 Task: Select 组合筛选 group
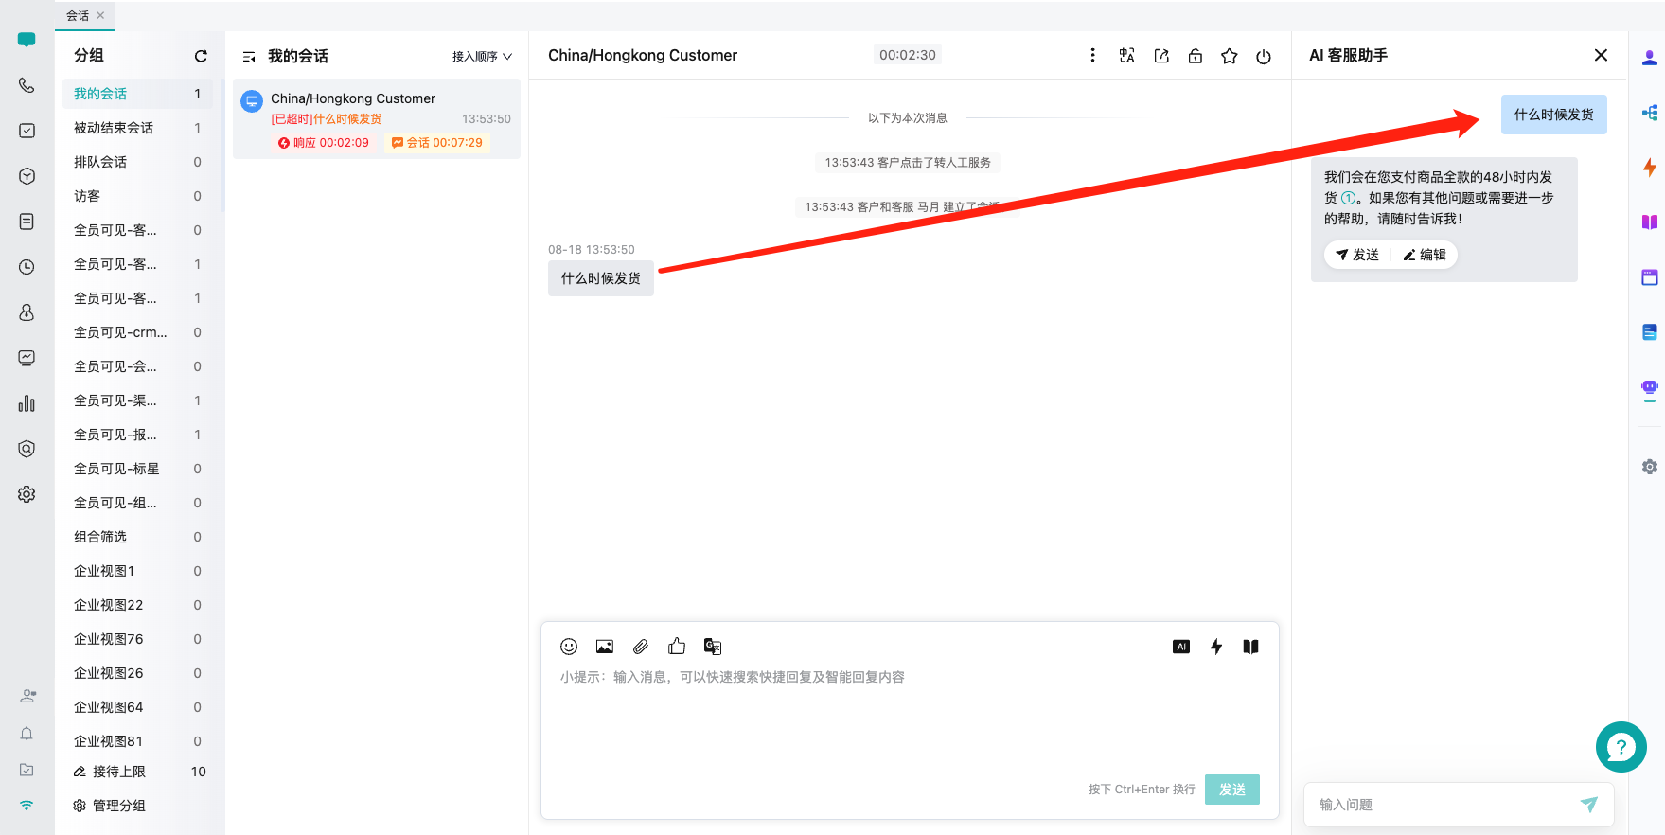[x=138, y=537]
